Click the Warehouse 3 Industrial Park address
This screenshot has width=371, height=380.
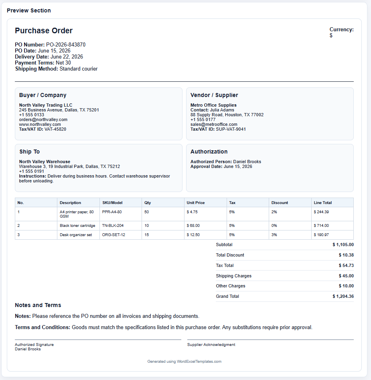coord(69,166)
